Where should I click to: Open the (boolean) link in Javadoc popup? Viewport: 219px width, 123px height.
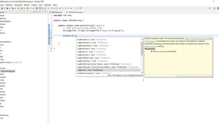(x=150, y=41)
